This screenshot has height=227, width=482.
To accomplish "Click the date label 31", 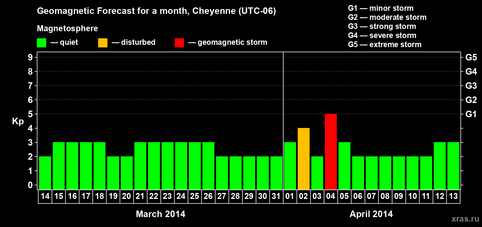I will (x=276, y=196).
